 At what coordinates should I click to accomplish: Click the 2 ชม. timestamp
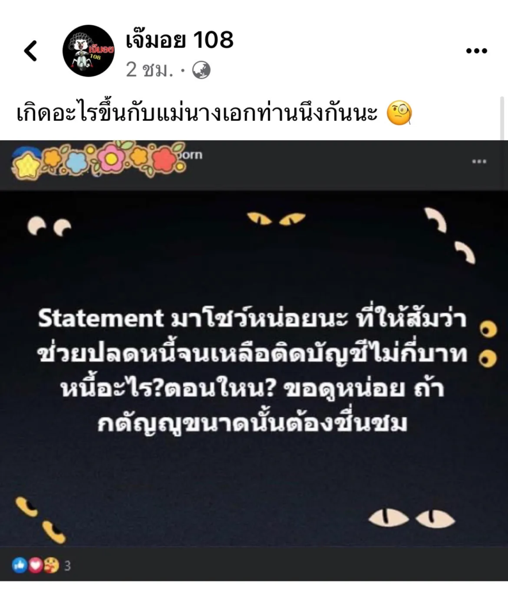point(149,70)
